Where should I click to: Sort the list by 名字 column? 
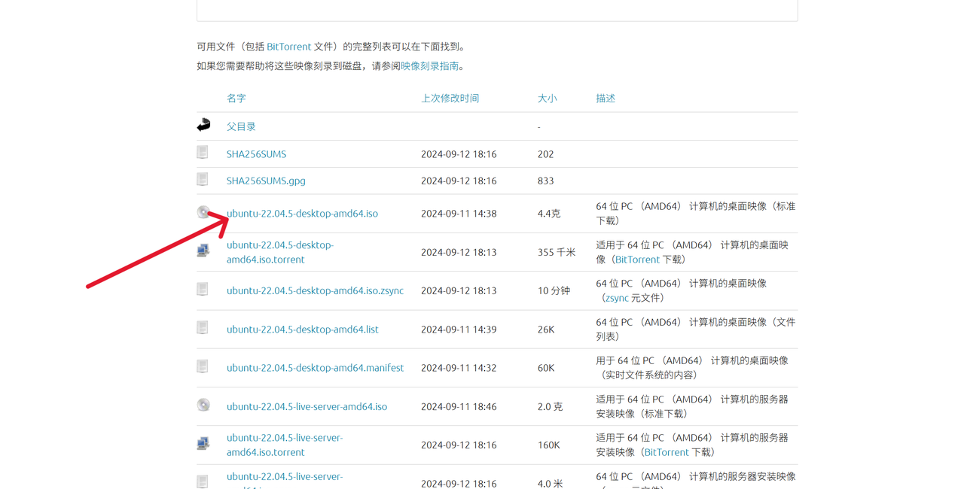pos(236,98)
